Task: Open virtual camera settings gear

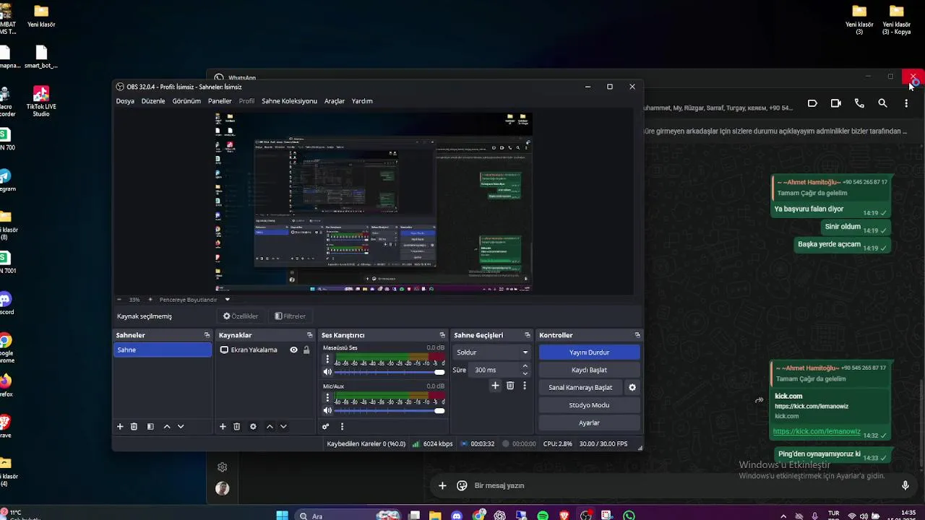Action: [632, 388]
